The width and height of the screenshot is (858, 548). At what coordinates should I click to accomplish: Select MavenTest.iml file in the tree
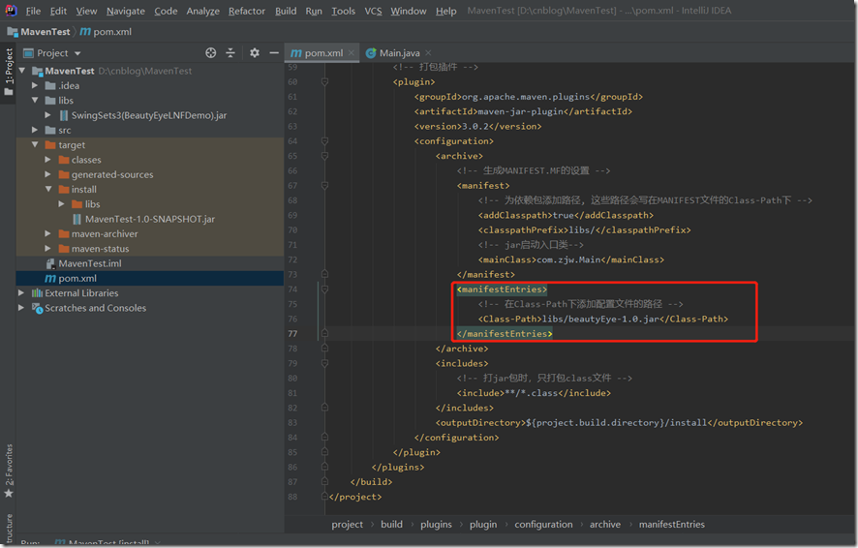90,263
